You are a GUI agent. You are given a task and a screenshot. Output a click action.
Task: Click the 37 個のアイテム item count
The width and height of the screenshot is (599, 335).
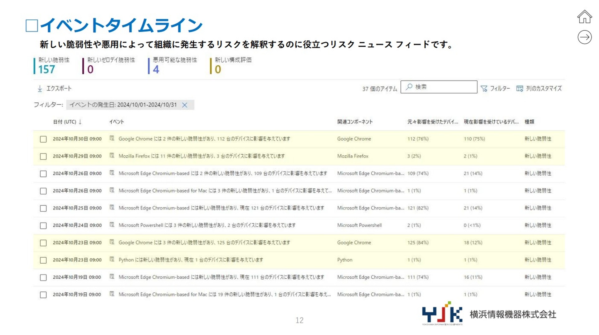coord(380,89)
